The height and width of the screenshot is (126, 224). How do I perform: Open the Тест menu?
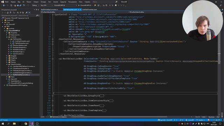pos(50,2)
